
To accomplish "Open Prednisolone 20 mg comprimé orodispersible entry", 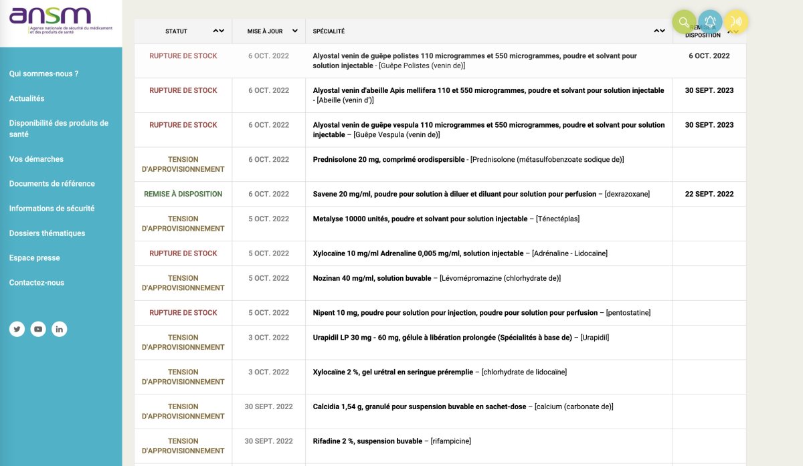I will pyautogui.click(x=468, y=159).
